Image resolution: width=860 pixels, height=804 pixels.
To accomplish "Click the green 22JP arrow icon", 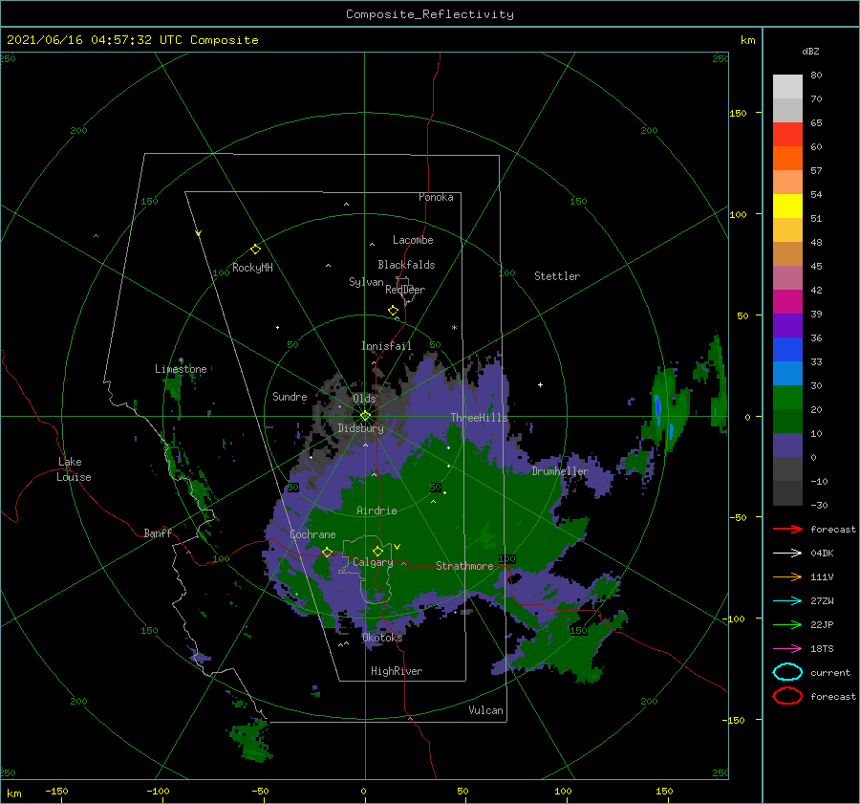I will pos(787,624).
